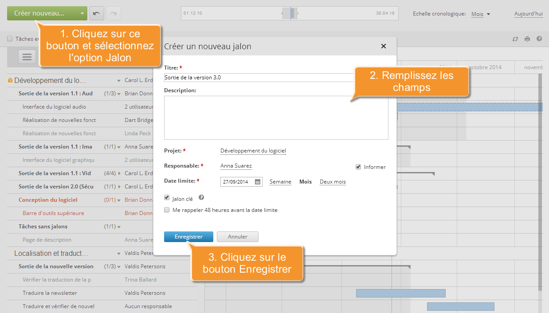Select the Page de description task

tap(47, 240)
